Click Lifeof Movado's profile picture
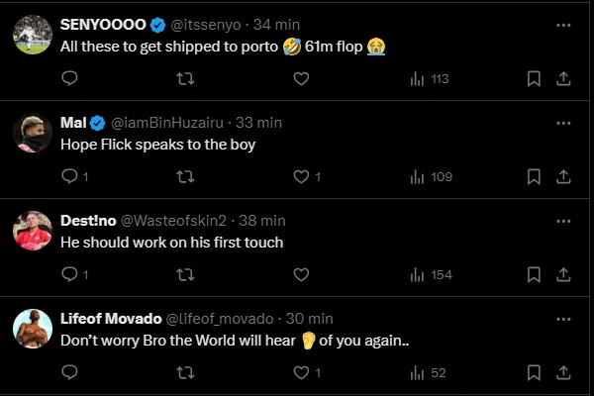The height and width of the screenshot is (396, 594). [33, 329]
